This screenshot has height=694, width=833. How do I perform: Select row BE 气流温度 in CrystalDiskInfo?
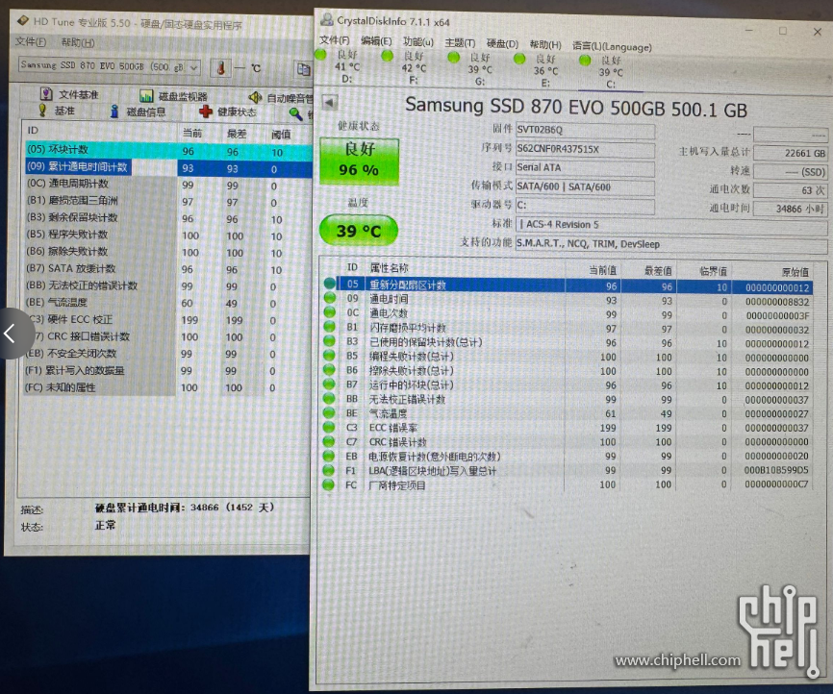[x=567, y=413]
